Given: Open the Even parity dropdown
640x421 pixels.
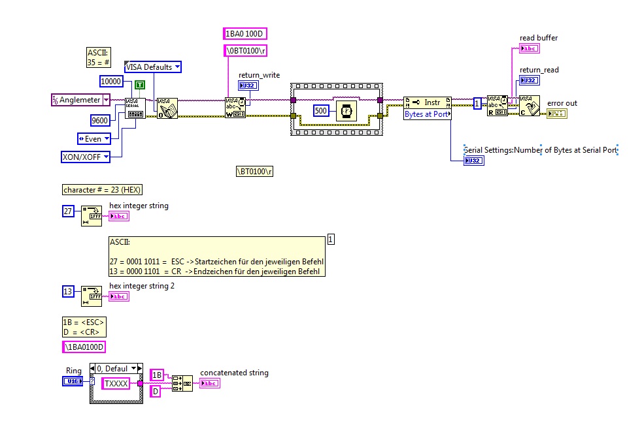Looking at the screenshot, I should tap(107, 138).
